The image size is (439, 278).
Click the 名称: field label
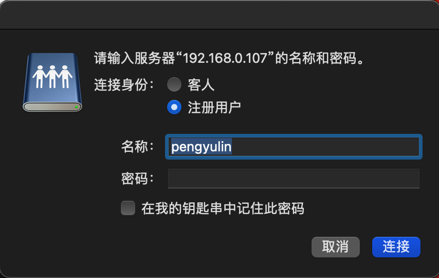click(x=137, y=147)
